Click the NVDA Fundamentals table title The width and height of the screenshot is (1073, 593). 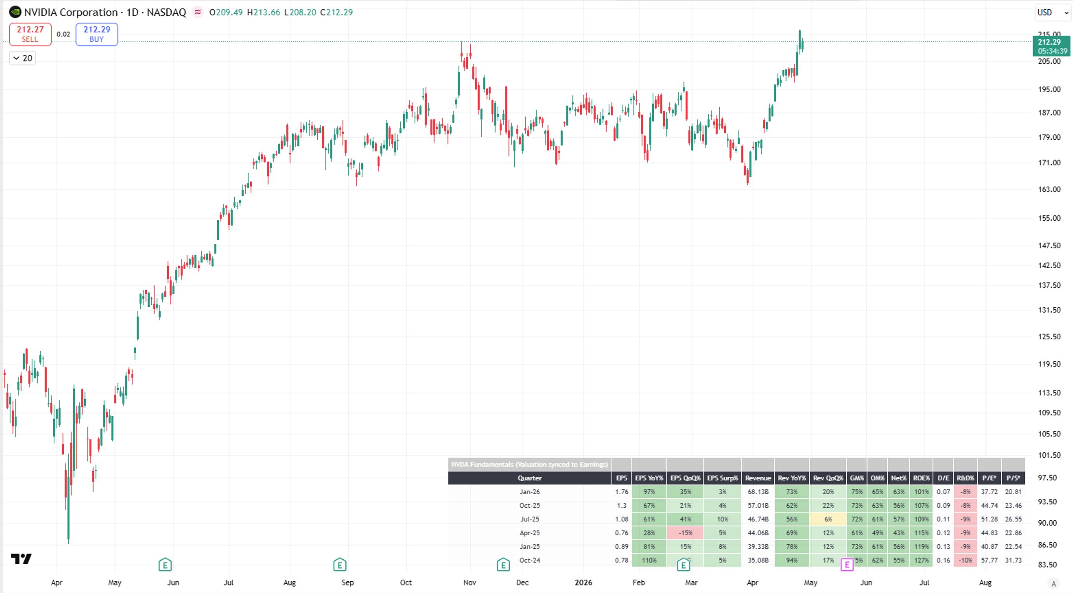click(x=529, y=465)
